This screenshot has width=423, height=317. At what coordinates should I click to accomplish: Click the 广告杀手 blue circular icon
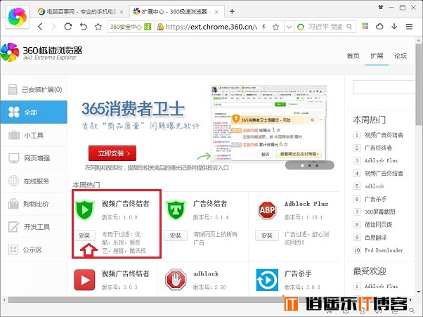[x=267, y=280]
